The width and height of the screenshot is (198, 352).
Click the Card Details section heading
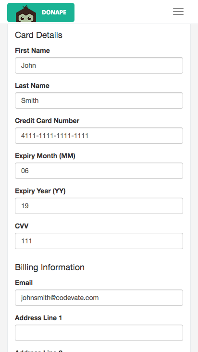[38, 35]
